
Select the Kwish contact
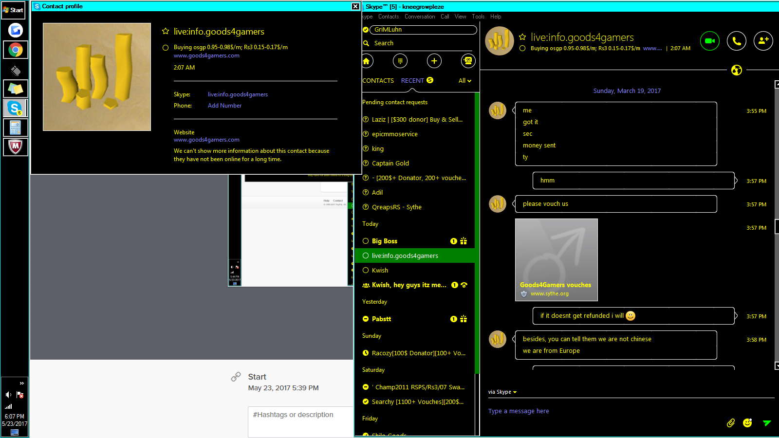(415, 270)
